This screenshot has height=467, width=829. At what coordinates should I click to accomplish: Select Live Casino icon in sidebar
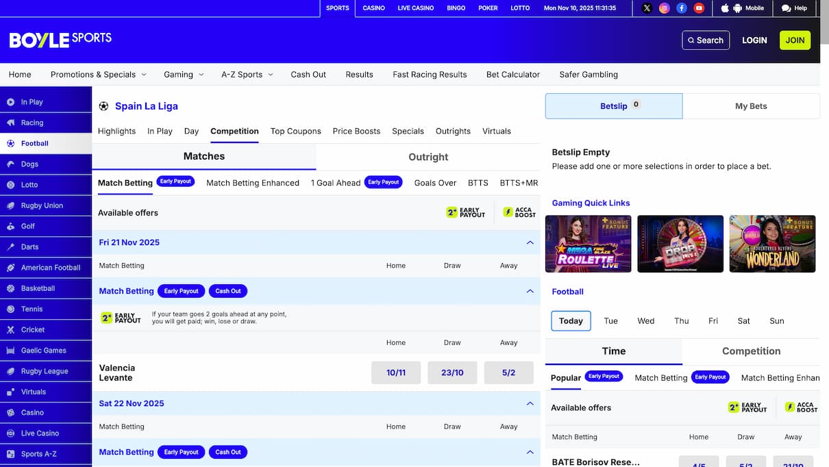click(x=10, y=433)
